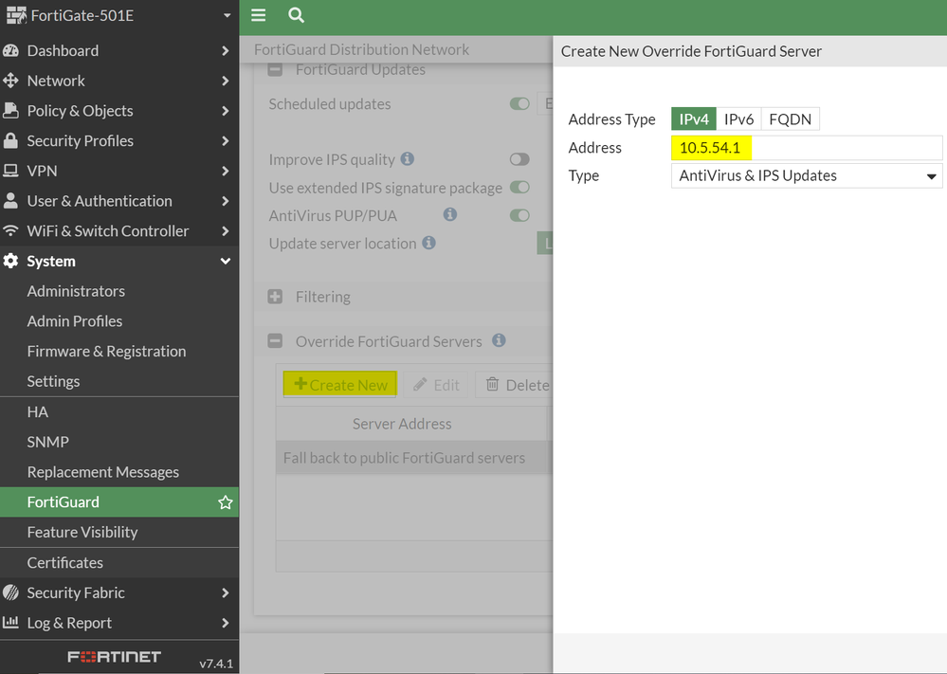Click the favorite star next to FortiGuard

coord(225,502)
